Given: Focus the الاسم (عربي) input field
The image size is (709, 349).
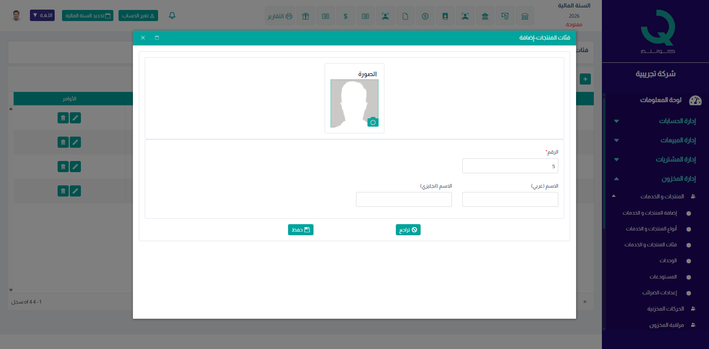Looking at the screenshot, I should [x=510, y=199].
